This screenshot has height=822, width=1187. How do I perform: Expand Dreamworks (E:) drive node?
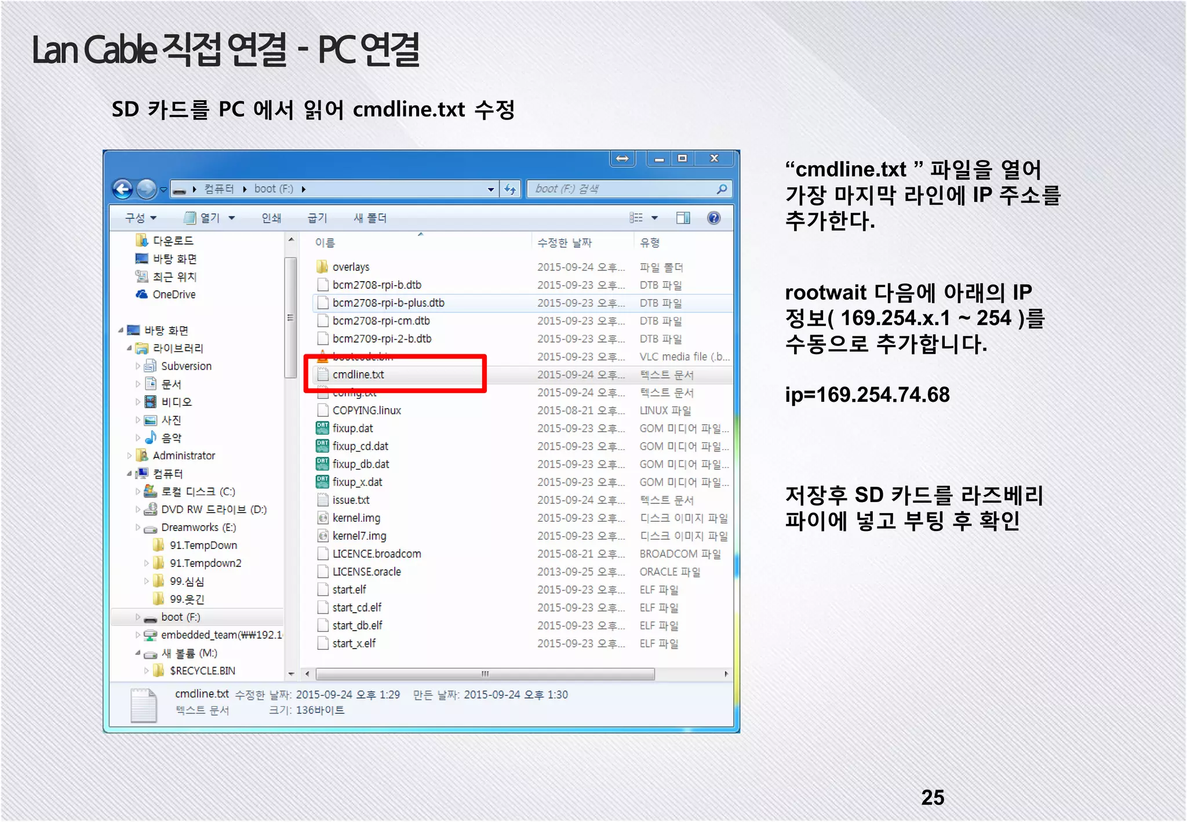tap(138, 528)
